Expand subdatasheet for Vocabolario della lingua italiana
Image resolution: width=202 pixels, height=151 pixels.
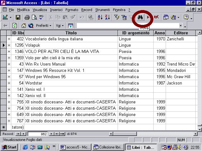tap(9, 39)
